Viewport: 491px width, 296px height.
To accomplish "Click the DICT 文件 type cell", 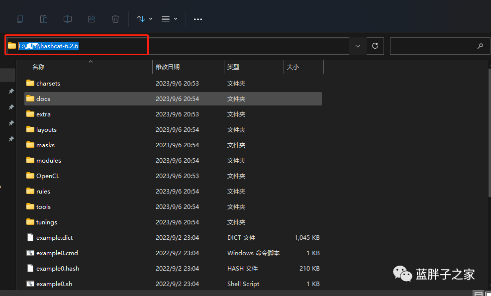I will point(241,238).
